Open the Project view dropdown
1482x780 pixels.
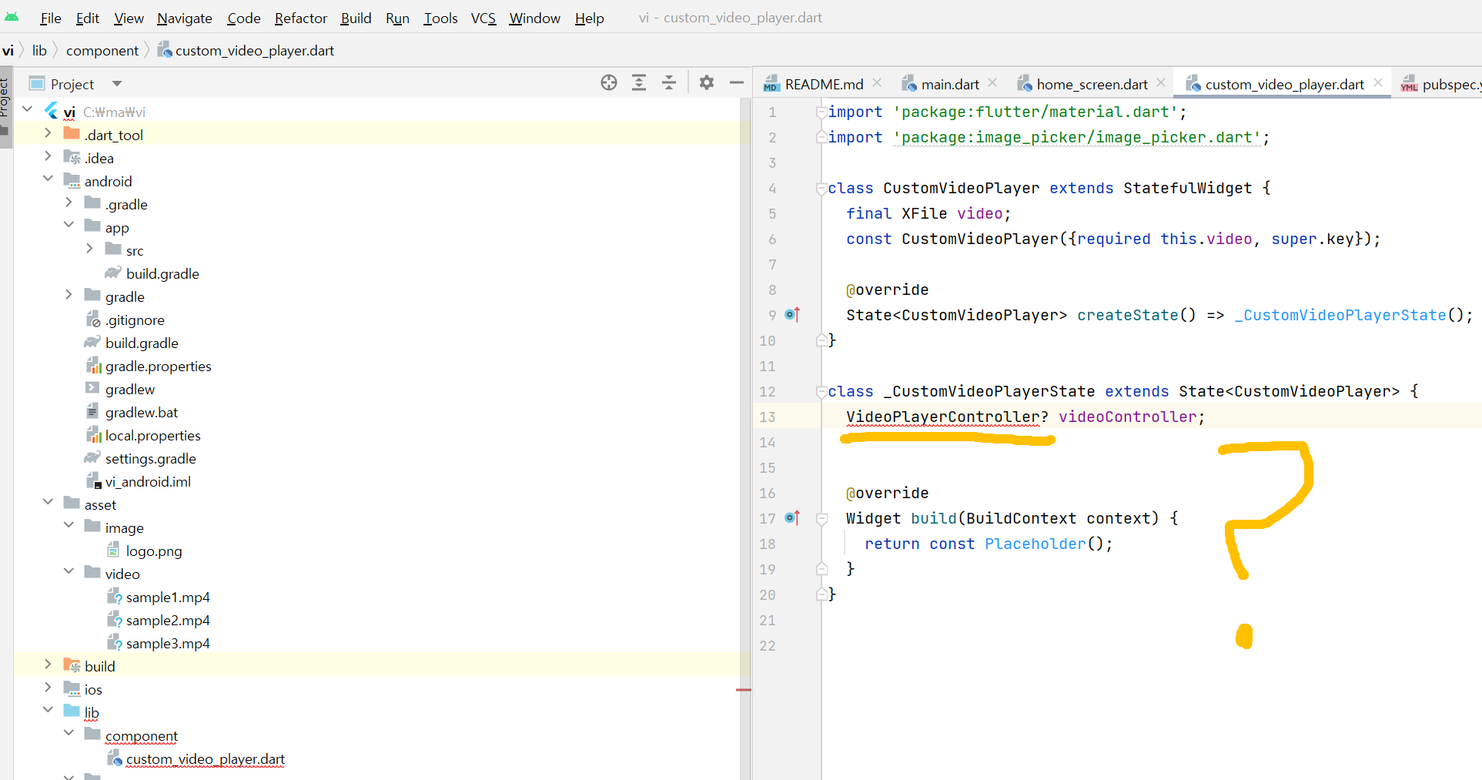click(x=117, y=83)
